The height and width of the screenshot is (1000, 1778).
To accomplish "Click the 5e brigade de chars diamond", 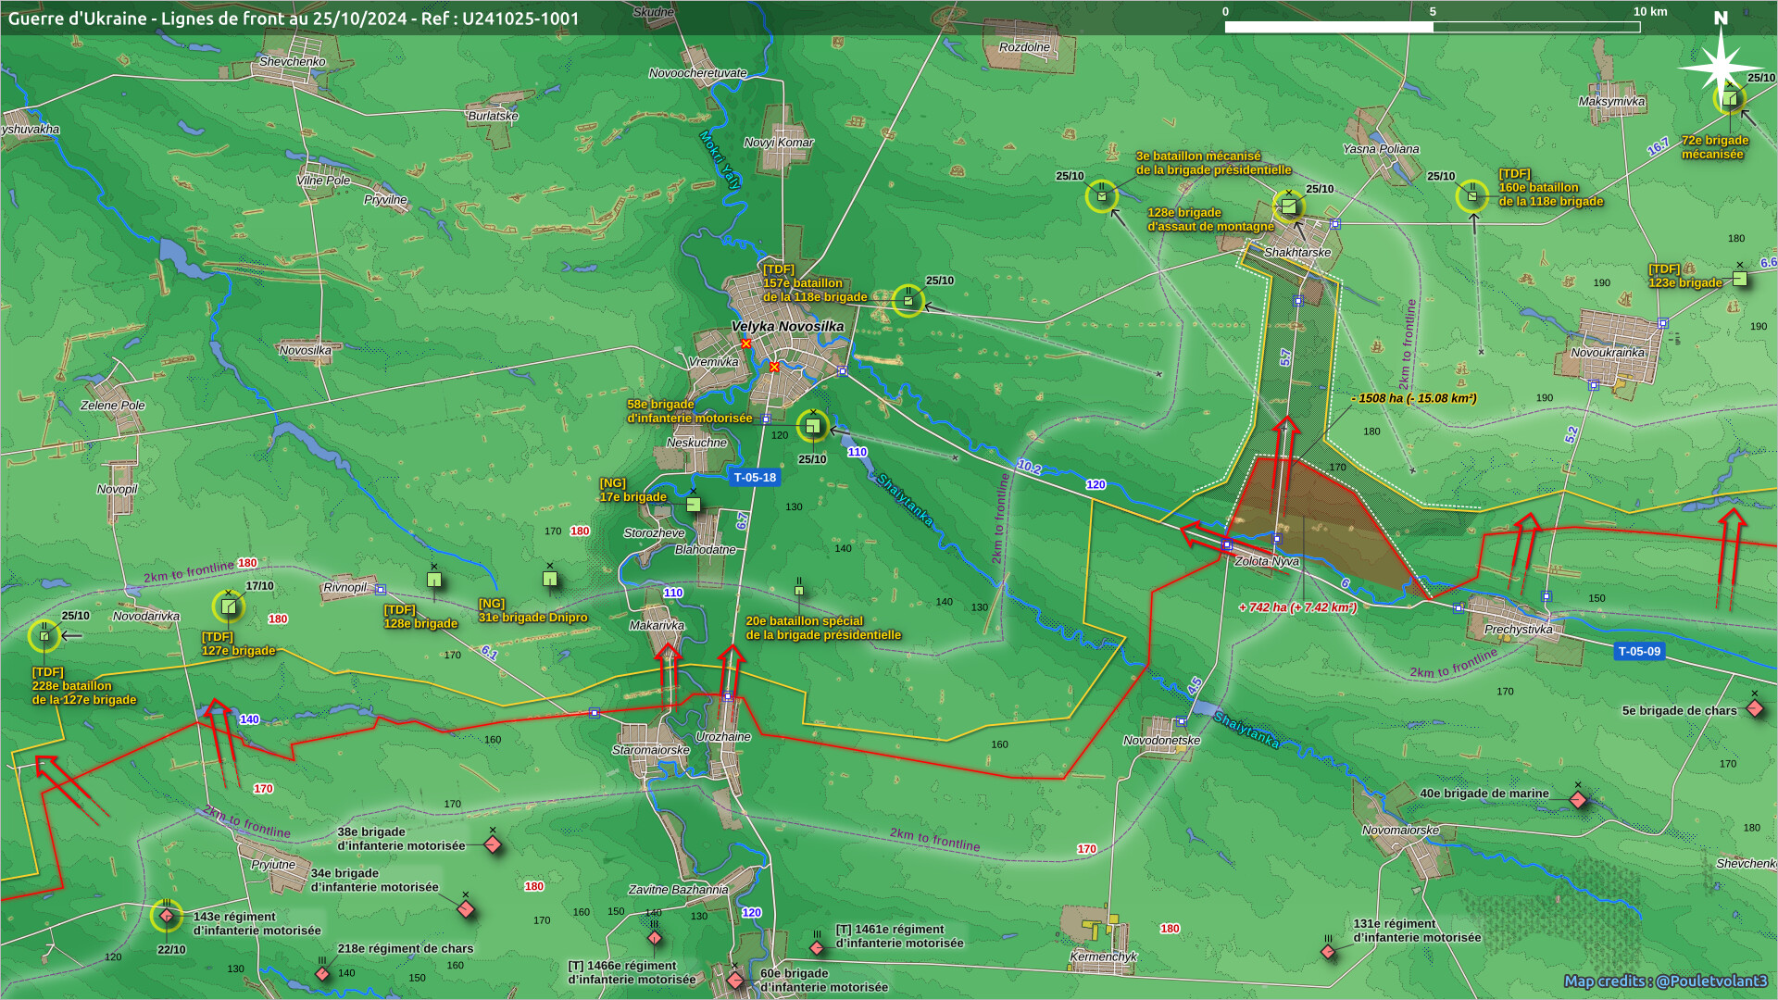I will (1755, 709).
